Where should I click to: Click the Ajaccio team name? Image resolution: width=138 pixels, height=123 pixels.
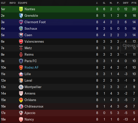coord(30,113)
